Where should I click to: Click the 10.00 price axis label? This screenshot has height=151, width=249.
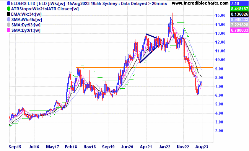[x=220, y=60]
